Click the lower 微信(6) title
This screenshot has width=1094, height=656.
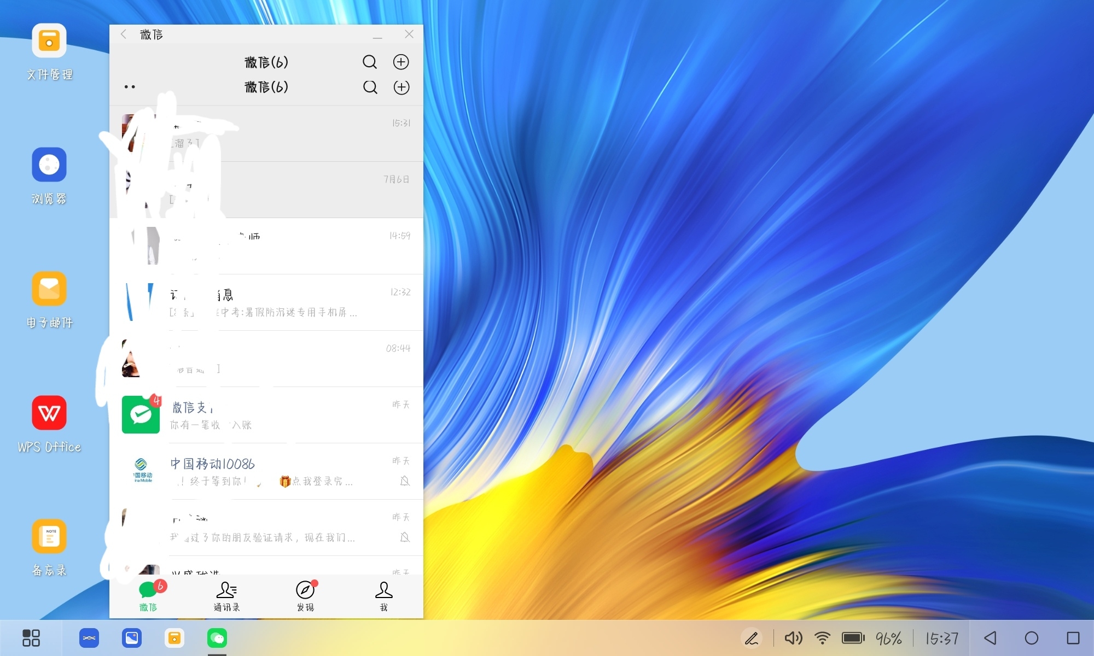[x=266, y=87]
